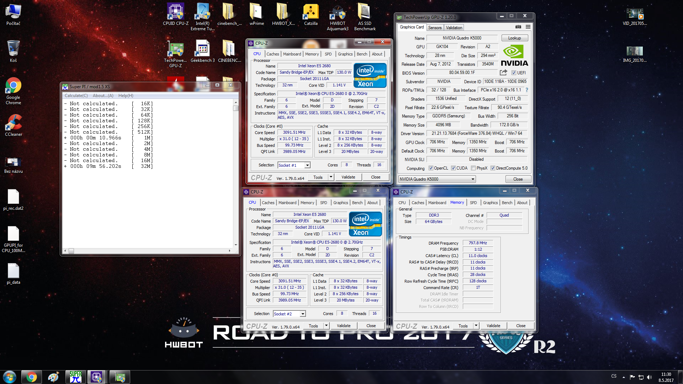
Task: Click the taskbar volume speaker icon
Action: pos(649,377)
